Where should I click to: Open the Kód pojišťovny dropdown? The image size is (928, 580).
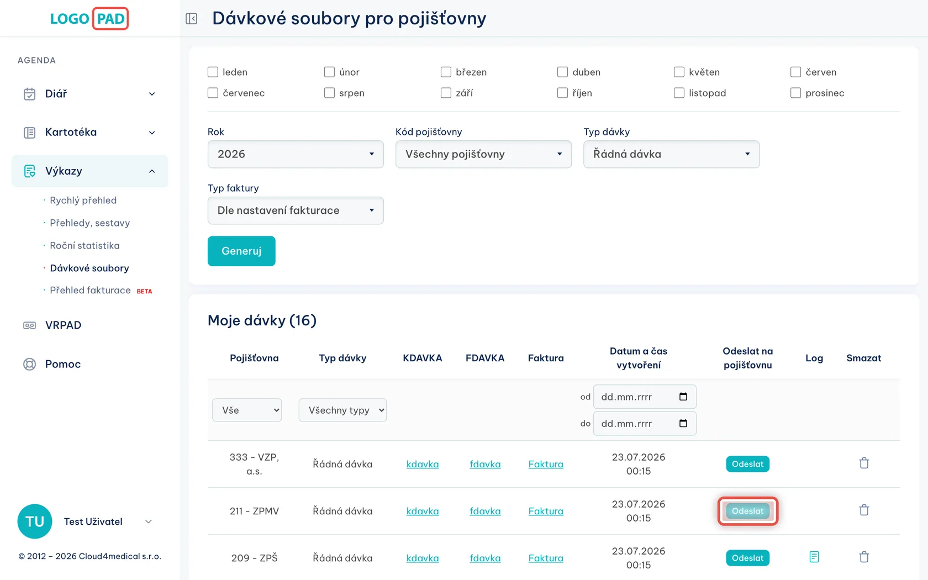coord(483,154)
